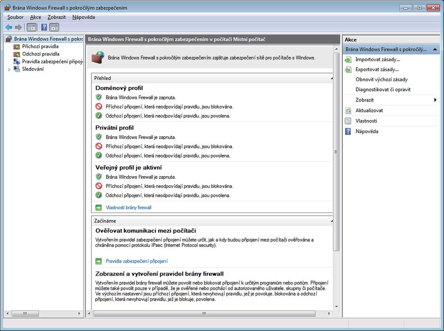This screenshot has width=444, height=331.
Task: Open the Soubor menu
Action: (x=15, y=17)
